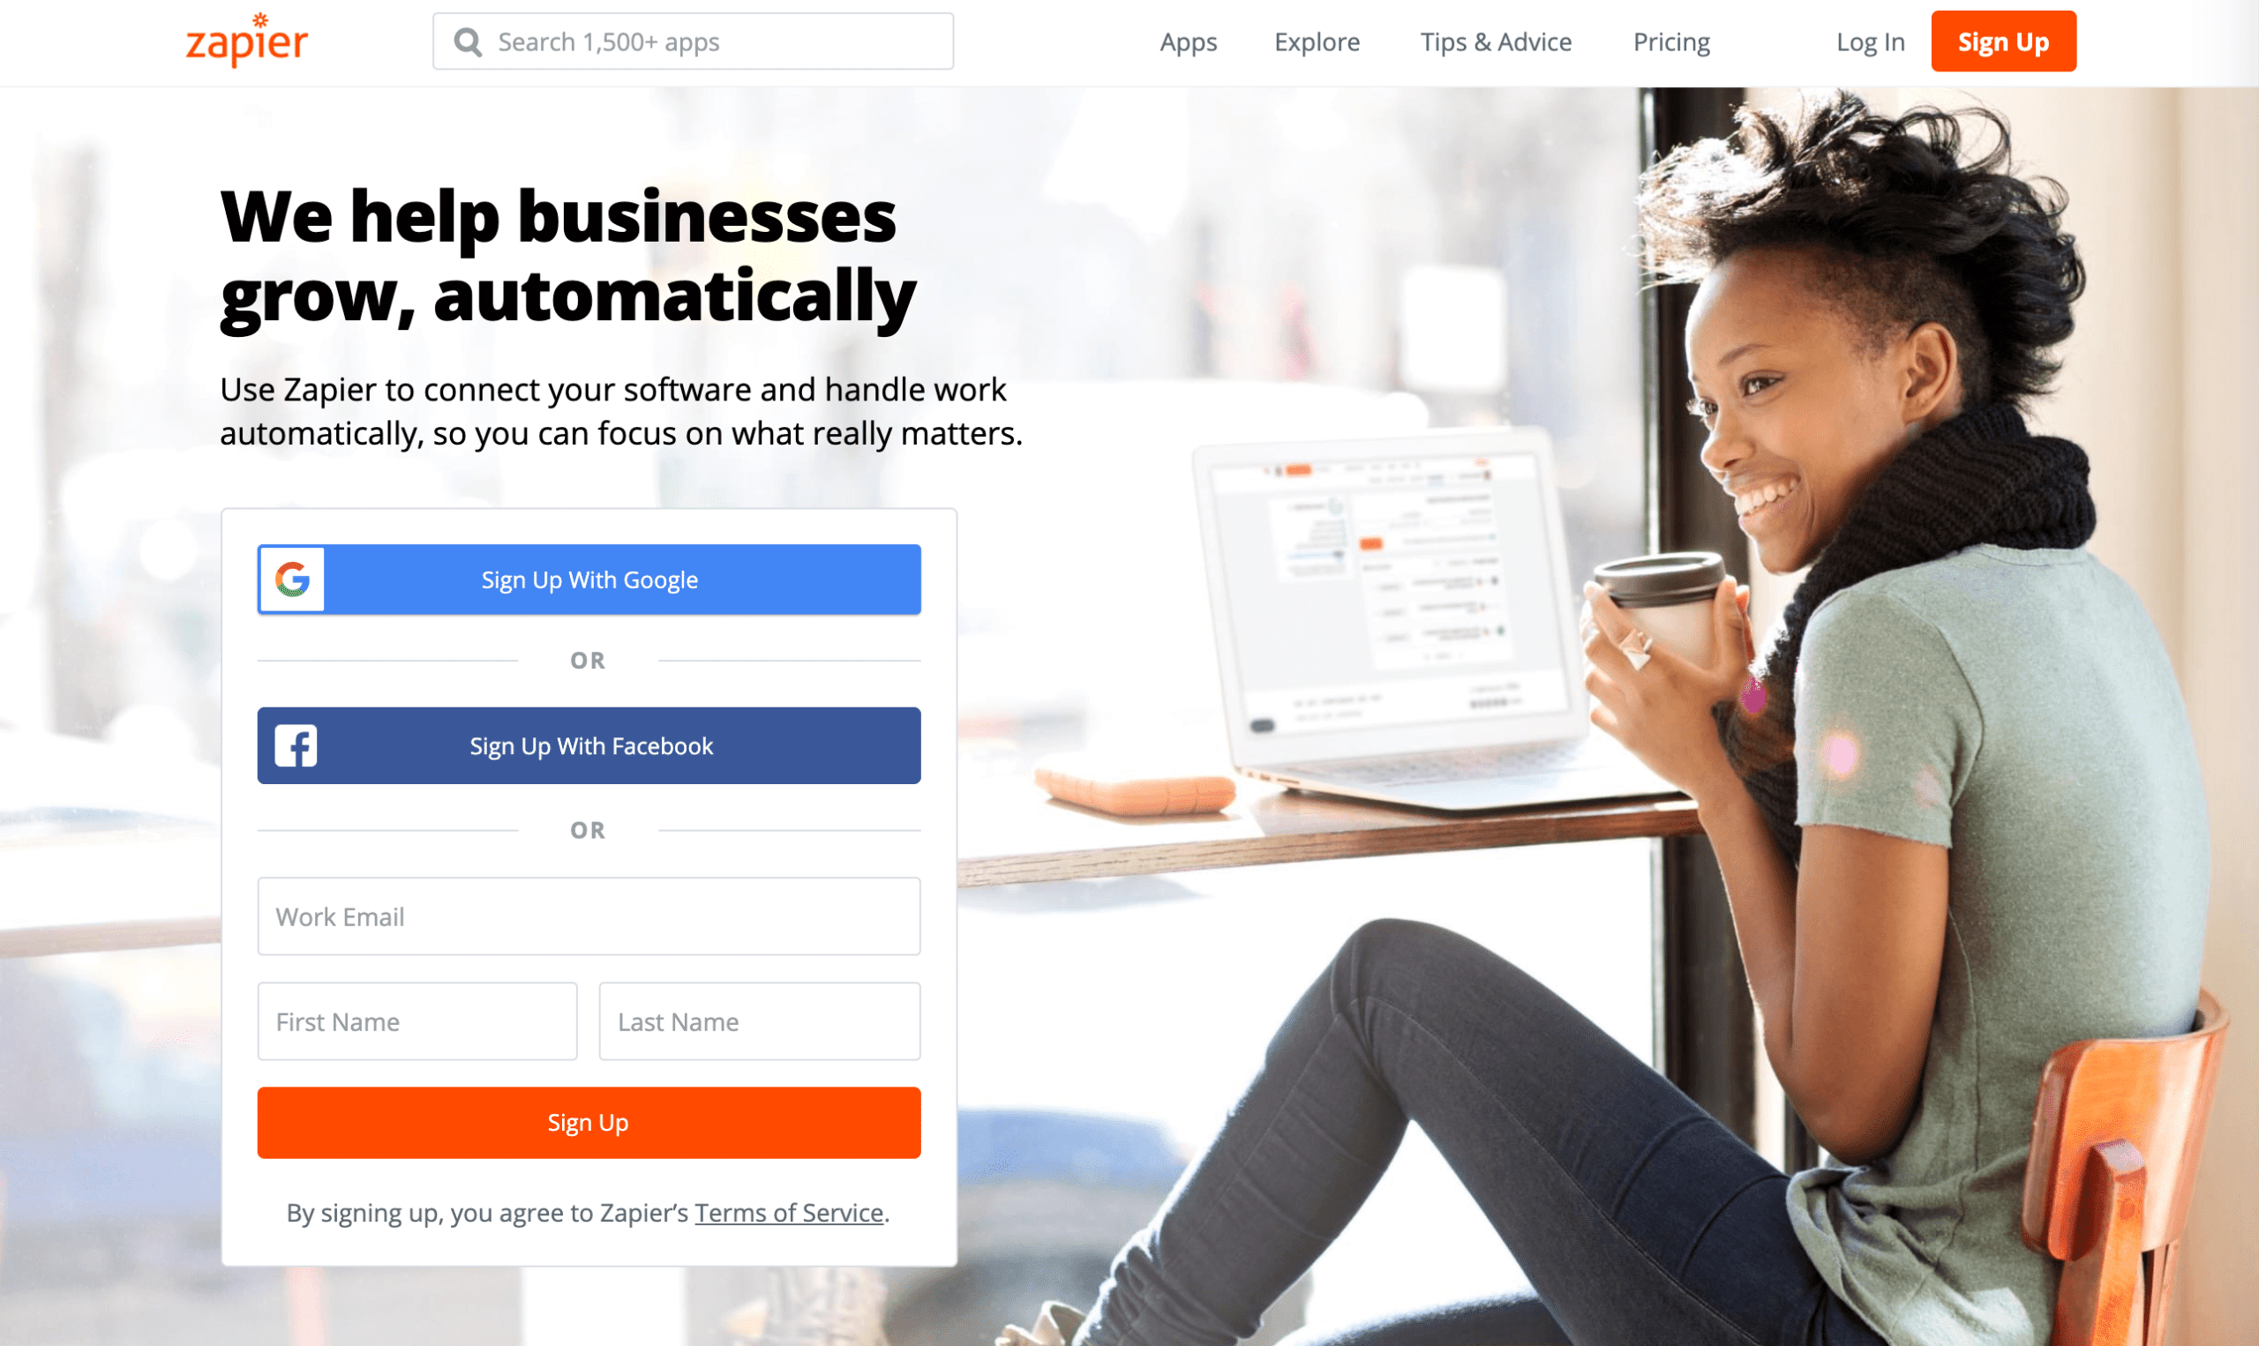This screenshot has height=1346, width=2259.
Task: Click the Sign Up With Facebook button
Action: (589, 745)
